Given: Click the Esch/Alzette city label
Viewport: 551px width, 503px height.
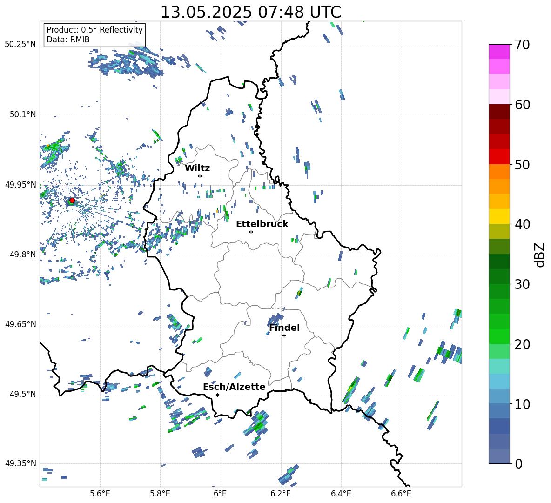Looking at the screenshot, I should tap(234, 387).
